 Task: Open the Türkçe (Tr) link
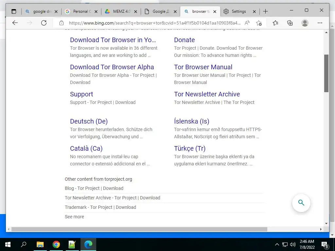[x=190, y=148]
